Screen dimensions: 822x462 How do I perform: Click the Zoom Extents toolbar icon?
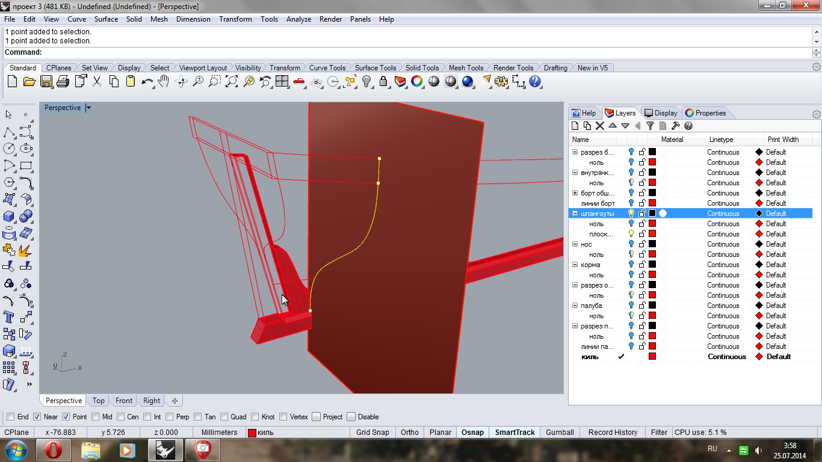232,82
